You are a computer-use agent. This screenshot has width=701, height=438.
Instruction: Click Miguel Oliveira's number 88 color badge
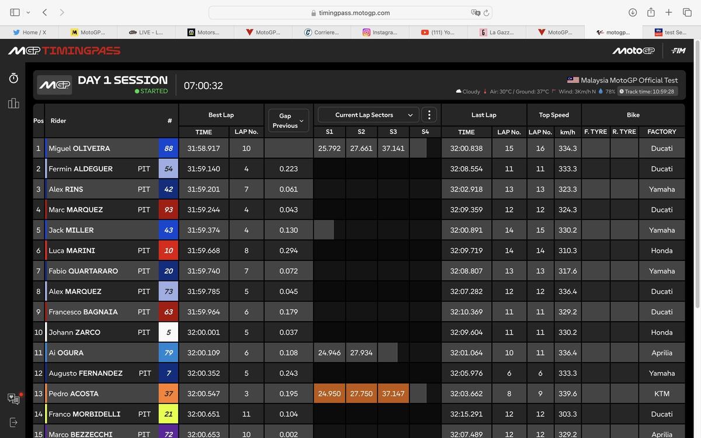coord(168,148)
